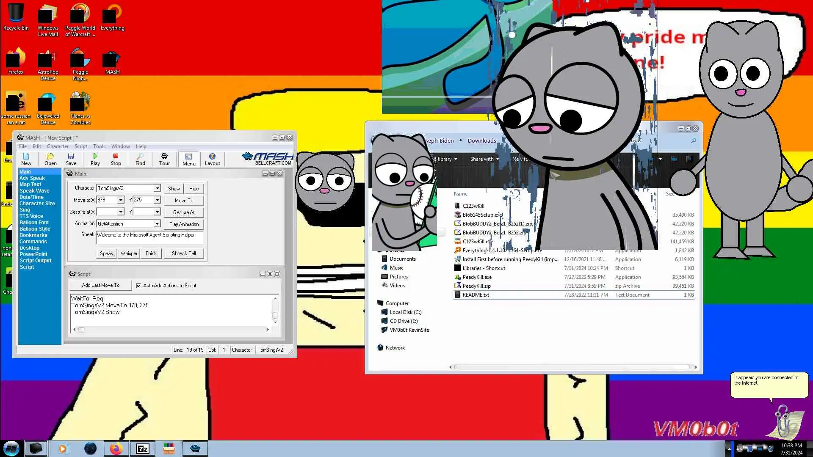Click the Play Animation button
The width and height of the screenshot is (813, 457).
(184, 224)
